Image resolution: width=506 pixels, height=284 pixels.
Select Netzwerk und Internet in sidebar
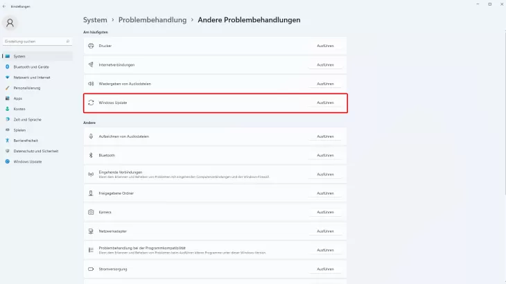pos(31,77)
